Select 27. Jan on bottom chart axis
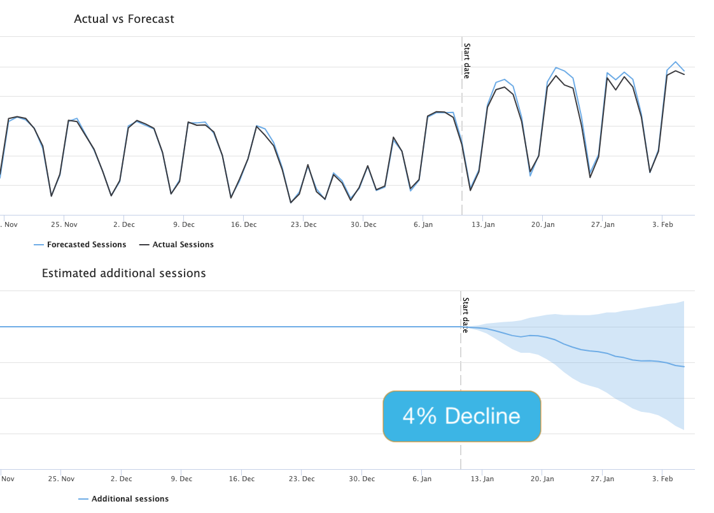 click(x=603, y=479)
